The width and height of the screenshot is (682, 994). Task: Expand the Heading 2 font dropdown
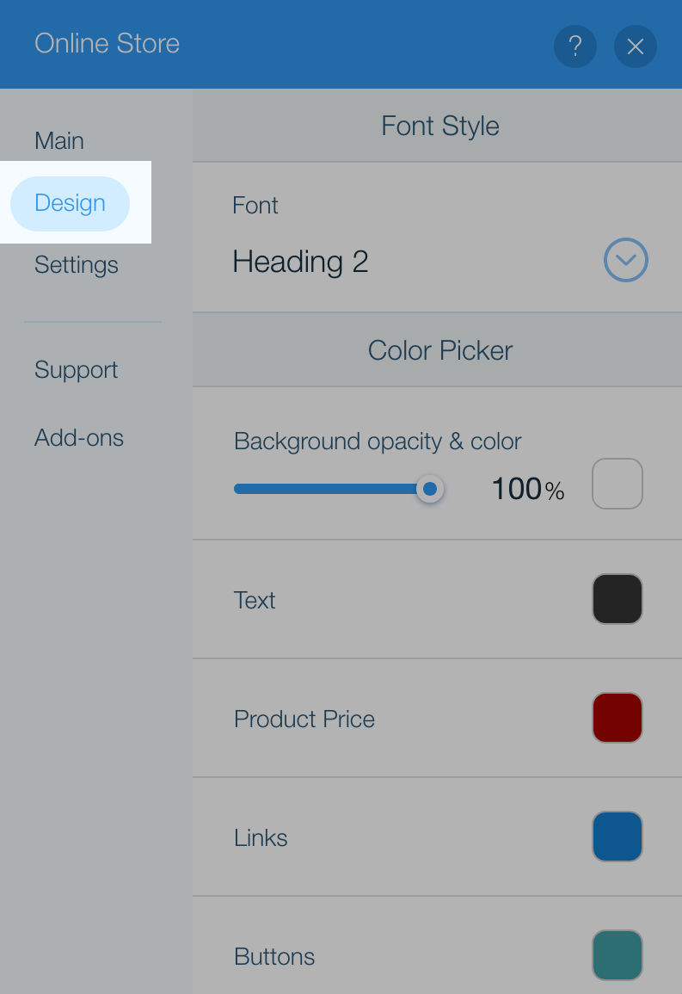click(625, 260)
